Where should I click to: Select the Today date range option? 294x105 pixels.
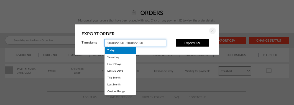[120, 50]
